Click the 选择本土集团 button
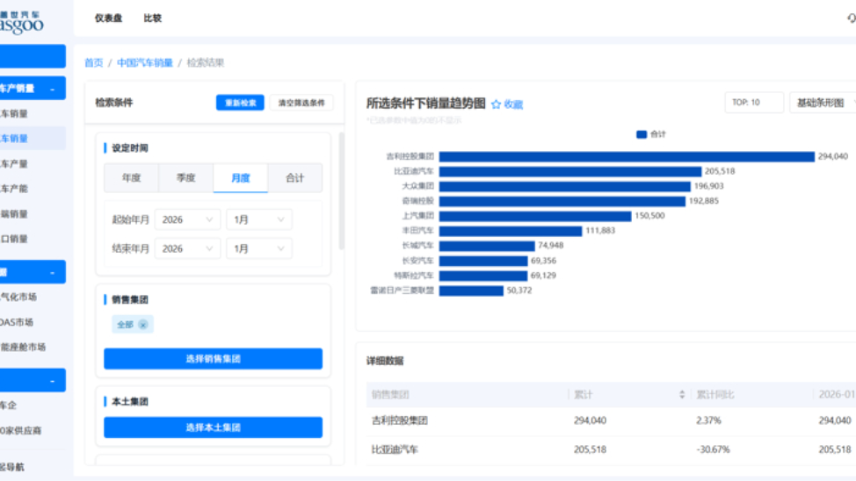Viewport: 856px width, 481px height. click(x=213, y=427)
